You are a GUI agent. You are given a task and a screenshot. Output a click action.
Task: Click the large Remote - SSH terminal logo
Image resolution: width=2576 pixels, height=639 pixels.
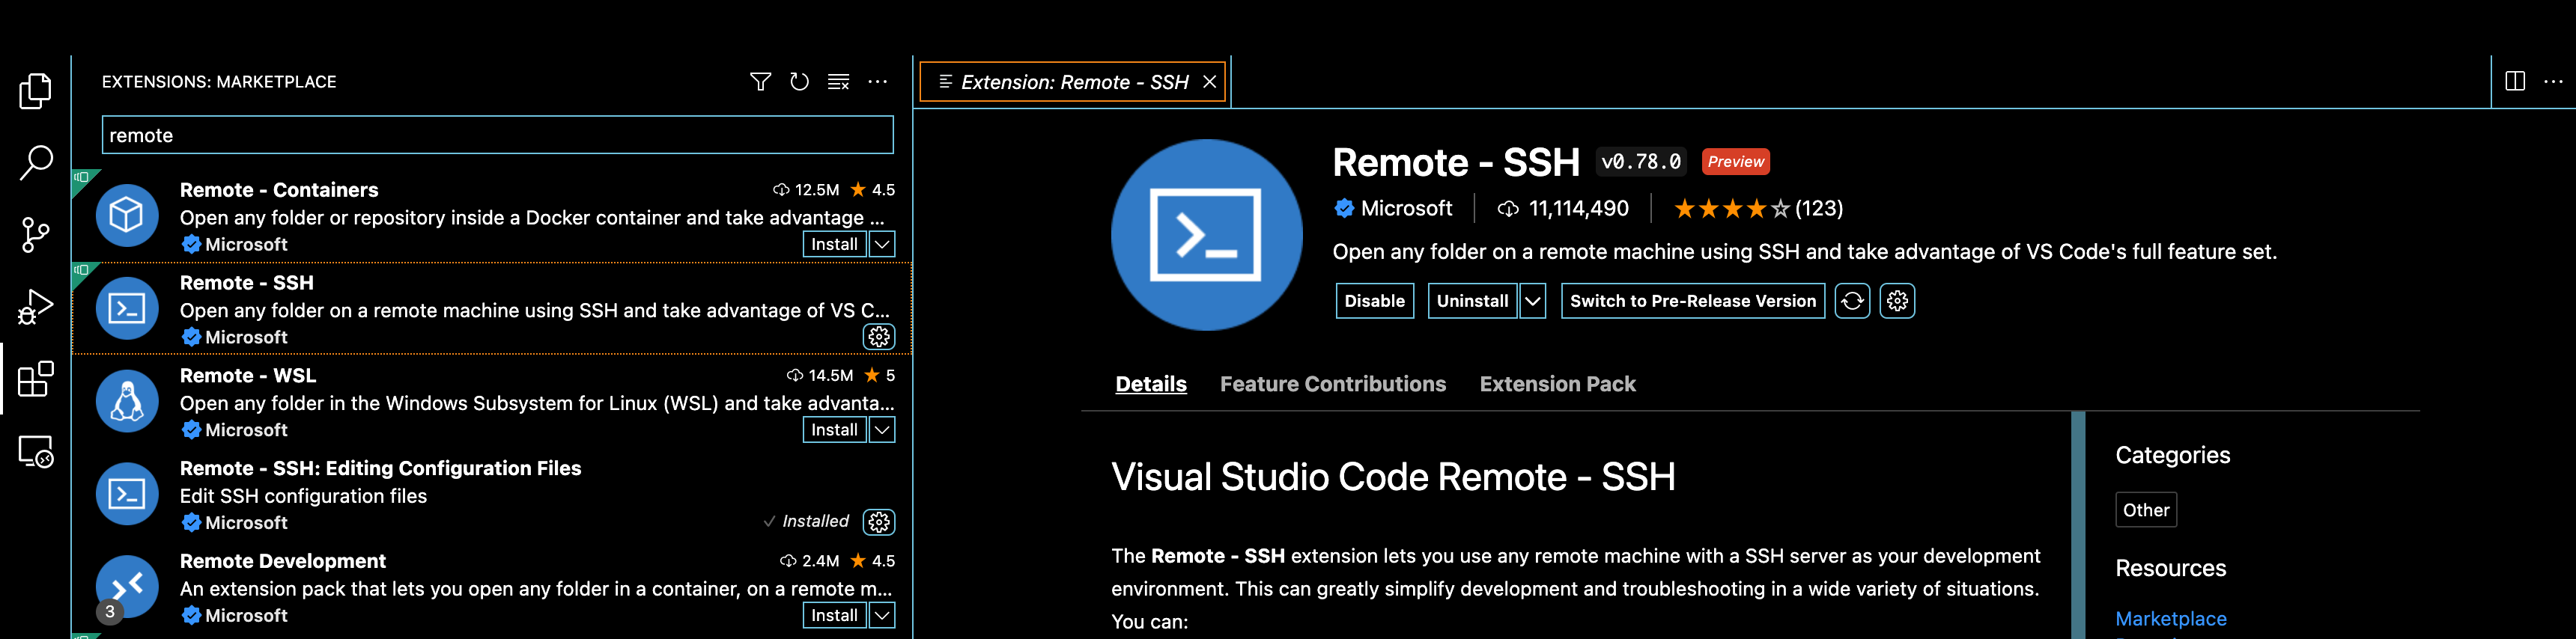point(1206,235)
